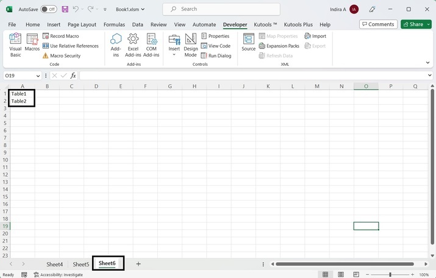Viewport: 436px width, 278px height.
Task: Save the workbook with the save icon
Action: tap(65, 9)
